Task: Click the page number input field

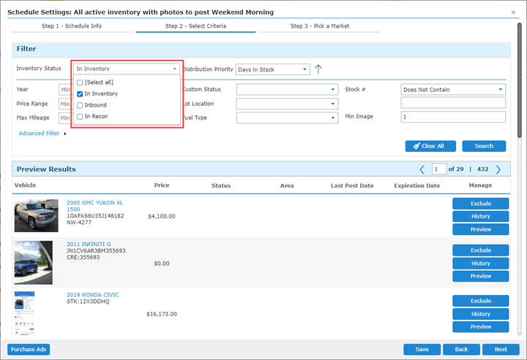Action: coord(439,169)
